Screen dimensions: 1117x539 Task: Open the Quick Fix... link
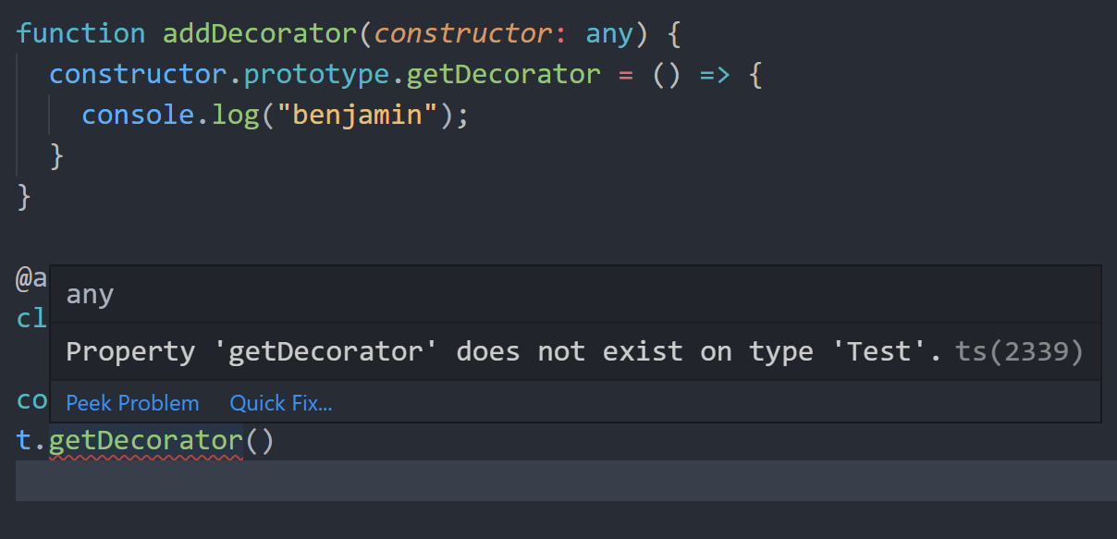(281, 403)
